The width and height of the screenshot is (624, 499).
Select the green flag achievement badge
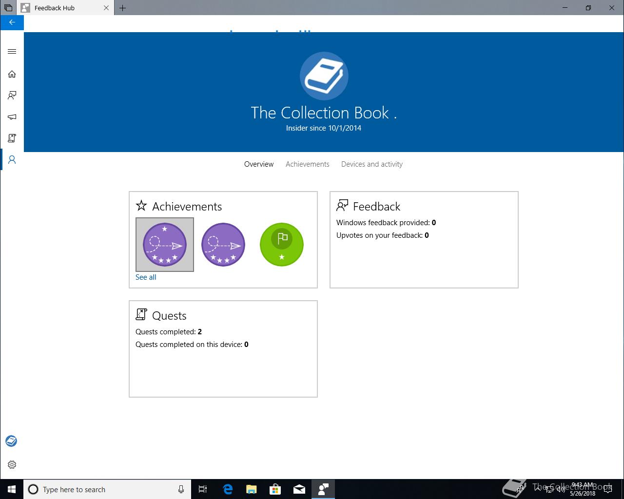point(282,245)
